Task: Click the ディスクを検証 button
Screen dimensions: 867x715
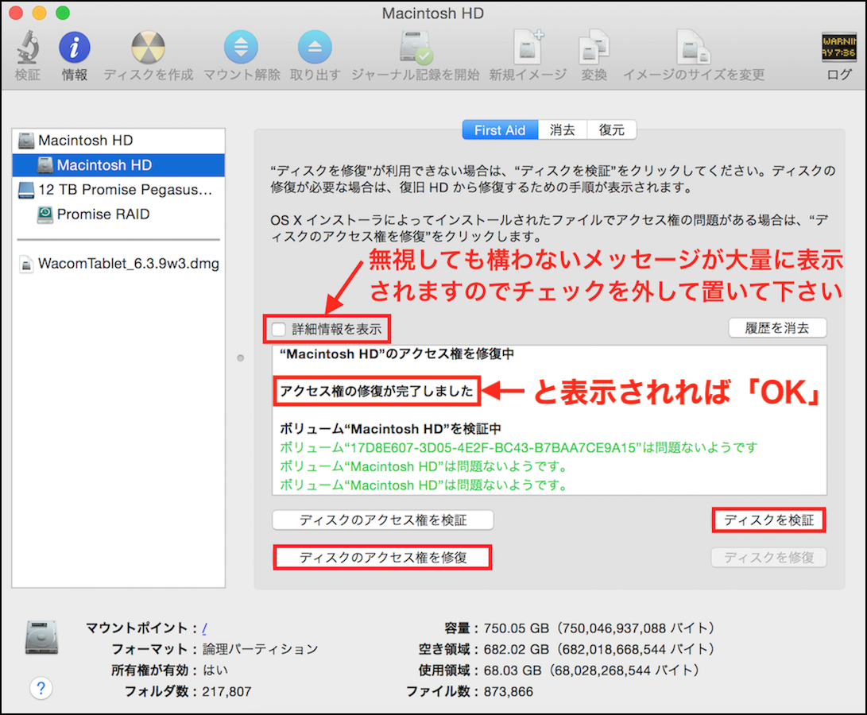Action: (769, 520)
